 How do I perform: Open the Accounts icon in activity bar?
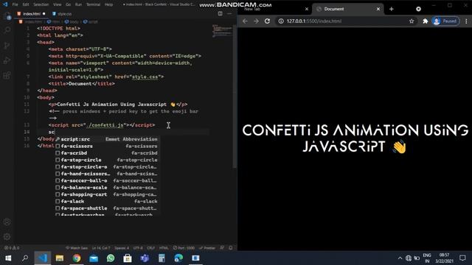click(x=7, y=222)
